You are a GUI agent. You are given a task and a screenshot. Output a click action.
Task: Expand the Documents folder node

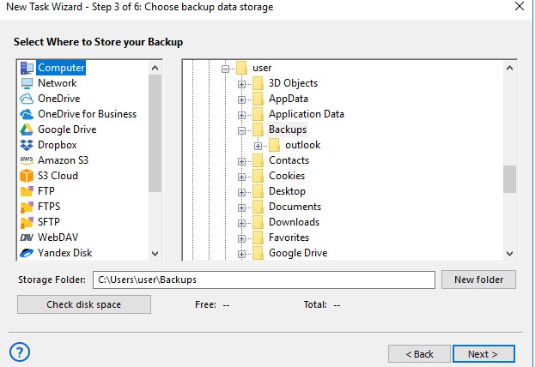242,208
